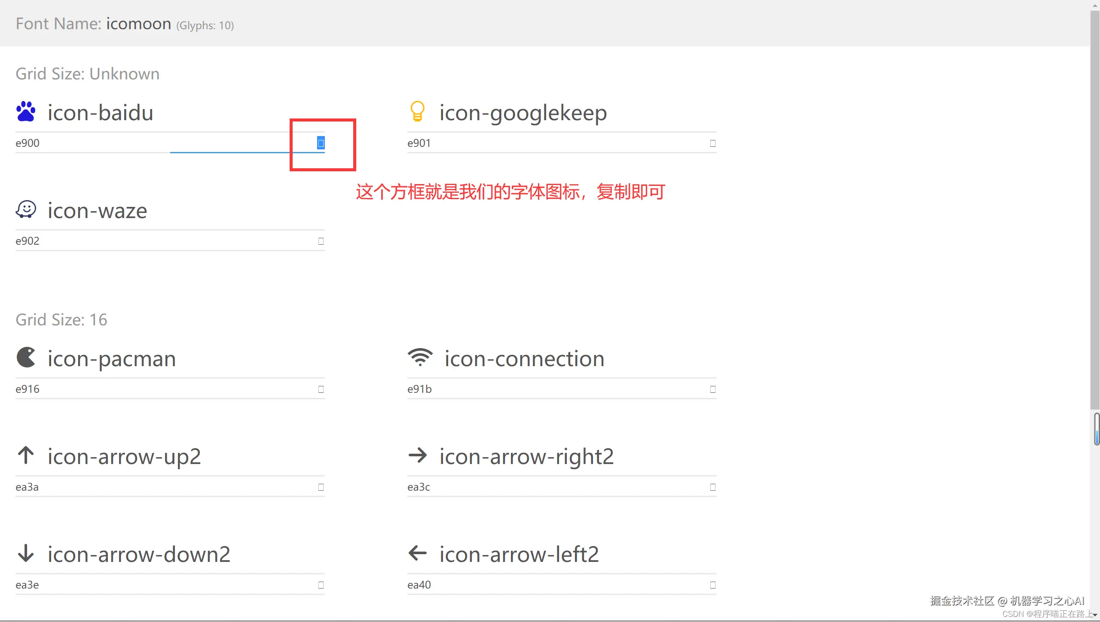Click the icon-arrow-left2 glyph
The image size is (1100, 622).
(x=418, y=553)
